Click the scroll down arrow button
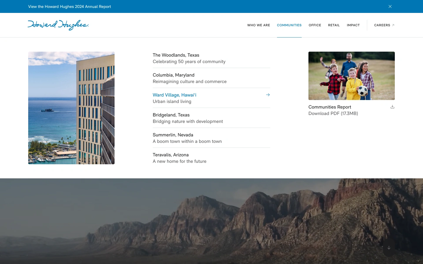The height and width of the screenshot is (264, 423). [x=389, y=248]
